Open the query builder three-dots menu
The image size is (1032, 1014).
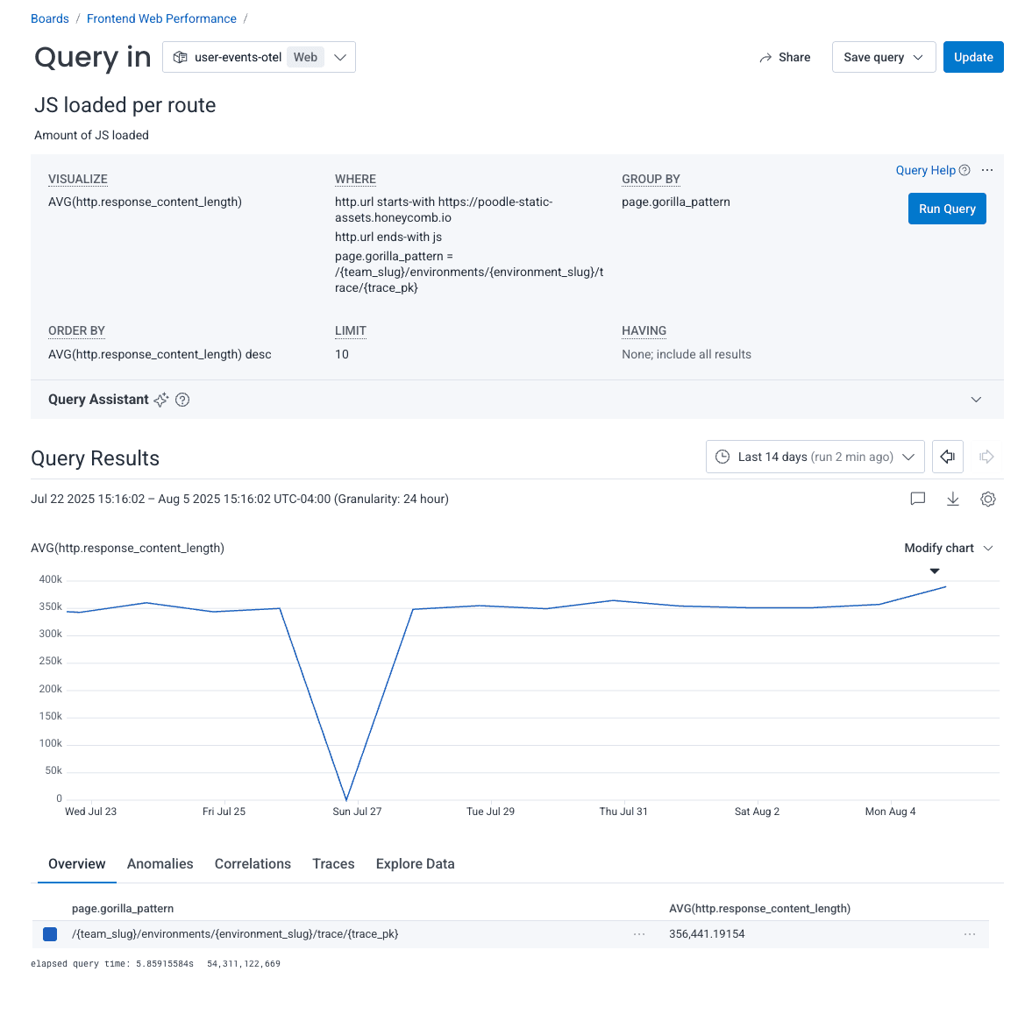pos(987,170)
